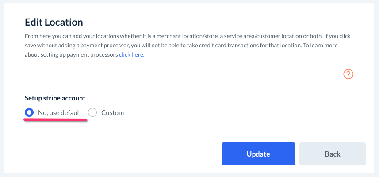Click the horizontal divider above the buttons
379x177 pixels.
click(189, 134)
